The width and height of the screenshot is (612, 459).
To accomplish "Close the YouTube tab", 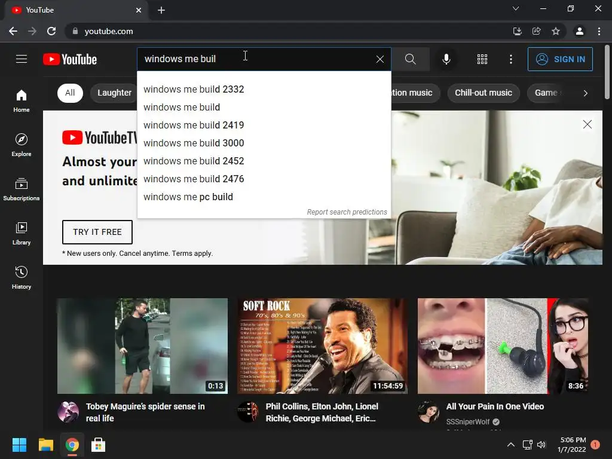I will click(x=139, y=10).
